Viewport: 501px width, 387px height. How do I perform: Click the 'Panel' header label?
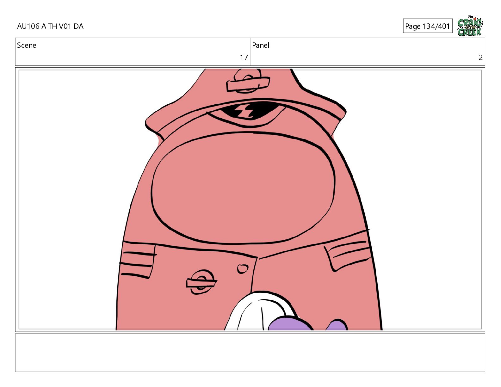point(261,45)
